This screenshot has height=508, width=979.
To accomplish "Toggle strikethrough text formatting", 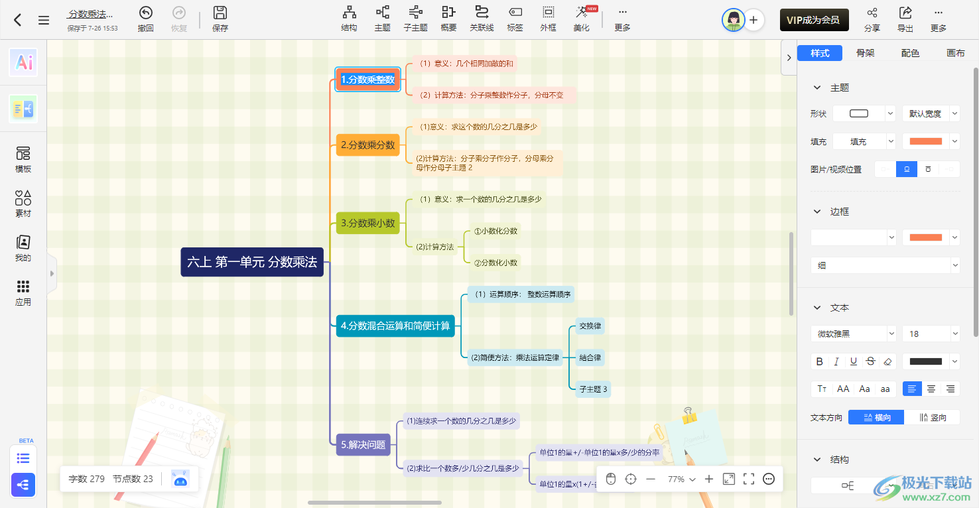I will tap(871, 361).
